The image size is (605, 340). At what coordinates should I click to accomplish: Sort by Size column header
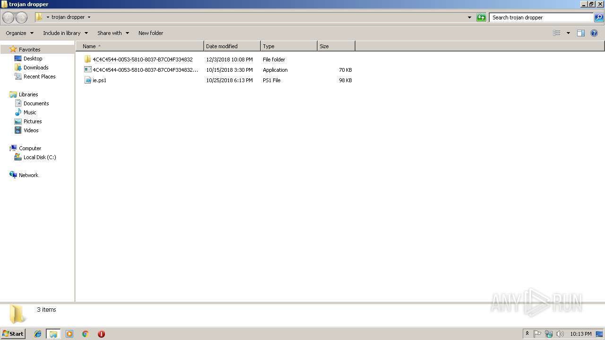pyautogui.click(x=336, y=46)
